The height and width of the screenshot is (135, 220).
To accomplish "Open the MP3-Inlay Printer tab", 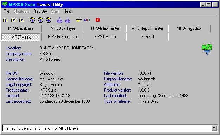I will pyautogui.click(x=105, y=28).
